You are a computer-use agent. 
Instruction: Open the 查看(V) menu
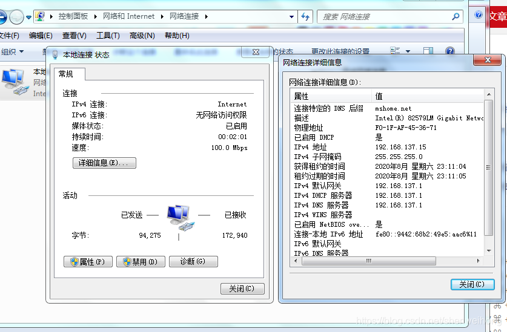click(x=75, y=36)
